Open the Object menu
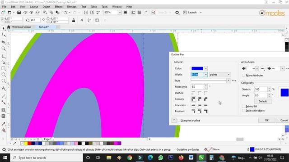This screenshot has width=289, height=162. [x=46, y=7]
